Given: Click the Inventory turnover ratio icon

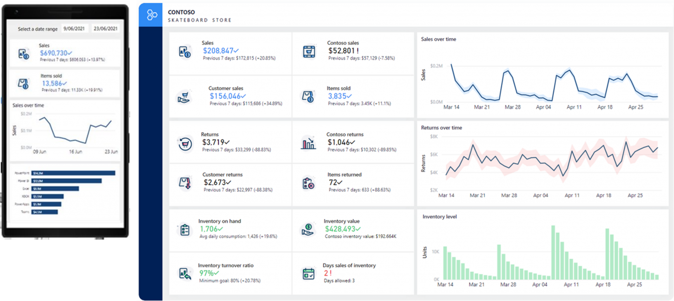Looking at the screenshot, I should pos(185,274).
